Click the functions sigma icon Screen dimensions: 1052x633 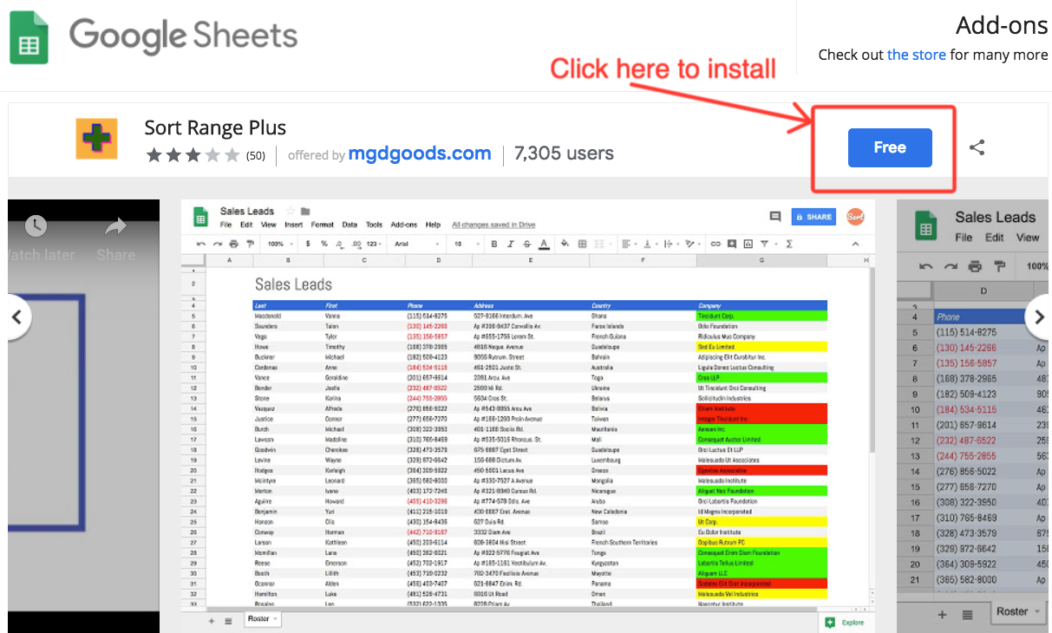[x=787, y=244]
